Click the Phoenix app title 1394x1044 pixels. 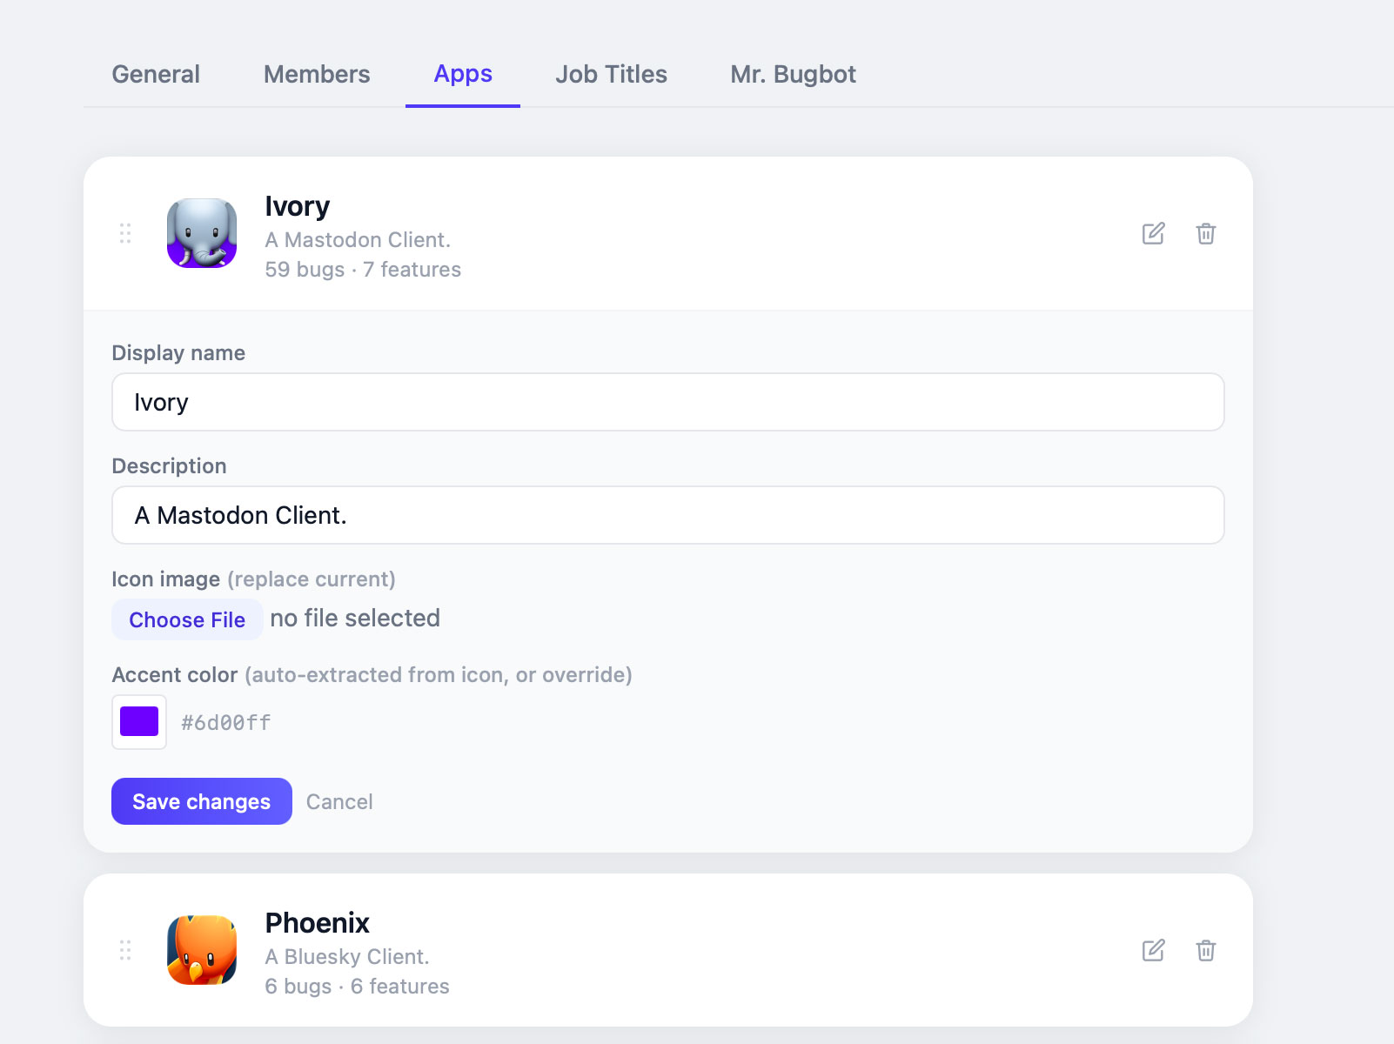[x=317, y=922]
